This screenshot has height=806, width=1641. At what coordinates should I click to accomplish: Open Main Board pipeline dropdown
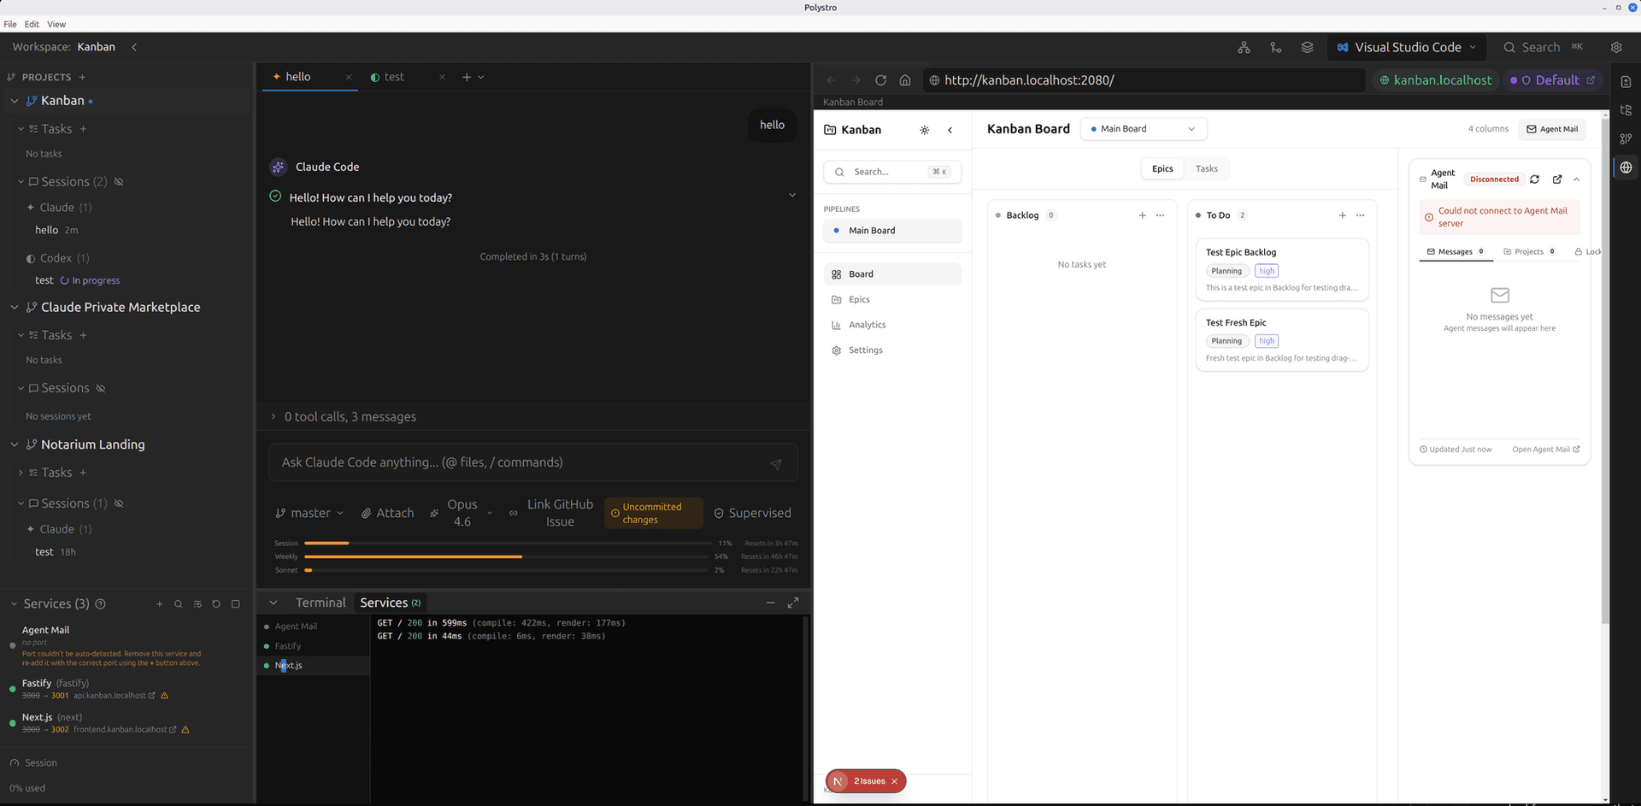tap(1144, 129)
